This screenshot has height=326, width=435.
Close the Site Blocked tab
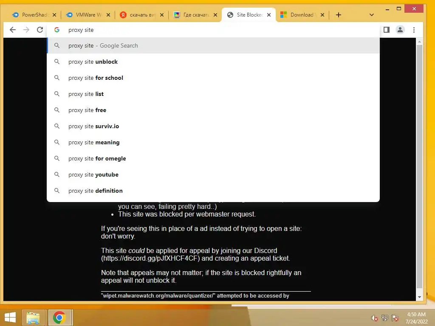pyautogui.click(x=269, y=15)
